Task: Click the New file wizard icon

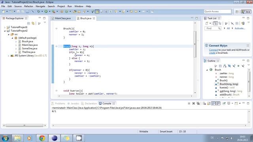Action: (x=4, y=11)
